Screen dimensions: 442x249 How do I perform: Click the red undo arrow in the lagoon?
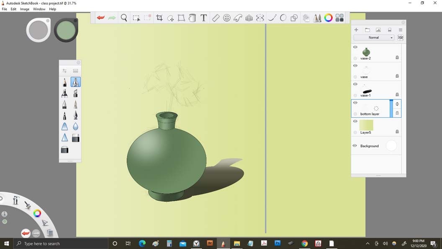pos(26,233)
